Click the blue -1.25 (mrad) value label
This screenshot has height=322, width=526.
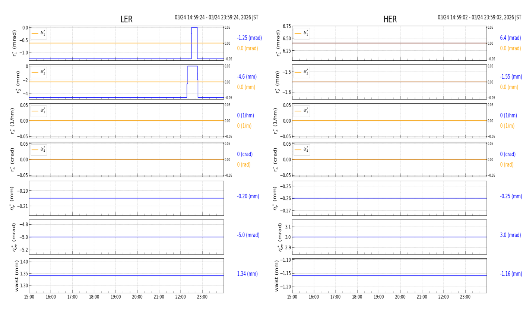(249, 38)
